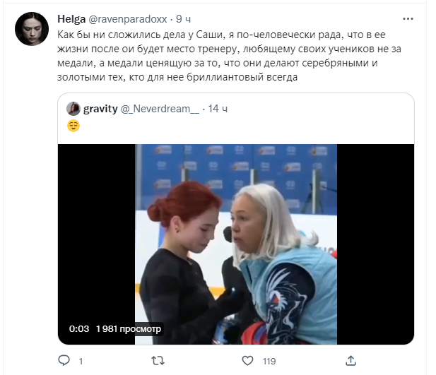This screenshot has height=375, width=436.
Task: Open Helga's tweet text body
Action: [230, 56]
